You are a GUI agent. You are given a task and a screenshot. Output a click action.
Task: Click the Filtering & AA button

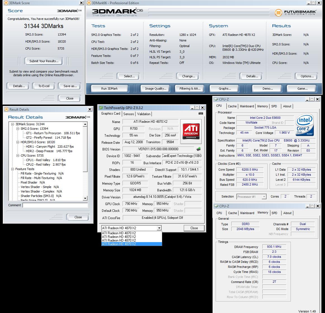[190, 89]
